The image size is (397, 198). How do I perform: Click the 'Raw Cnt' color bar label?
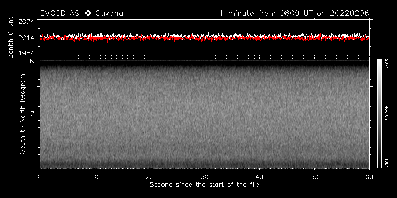387,114
